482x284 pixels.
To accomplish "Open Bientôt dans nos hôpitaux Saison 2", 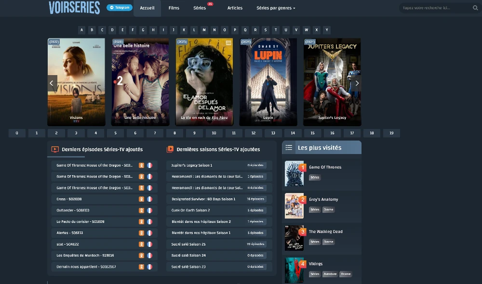I will 201,222.
